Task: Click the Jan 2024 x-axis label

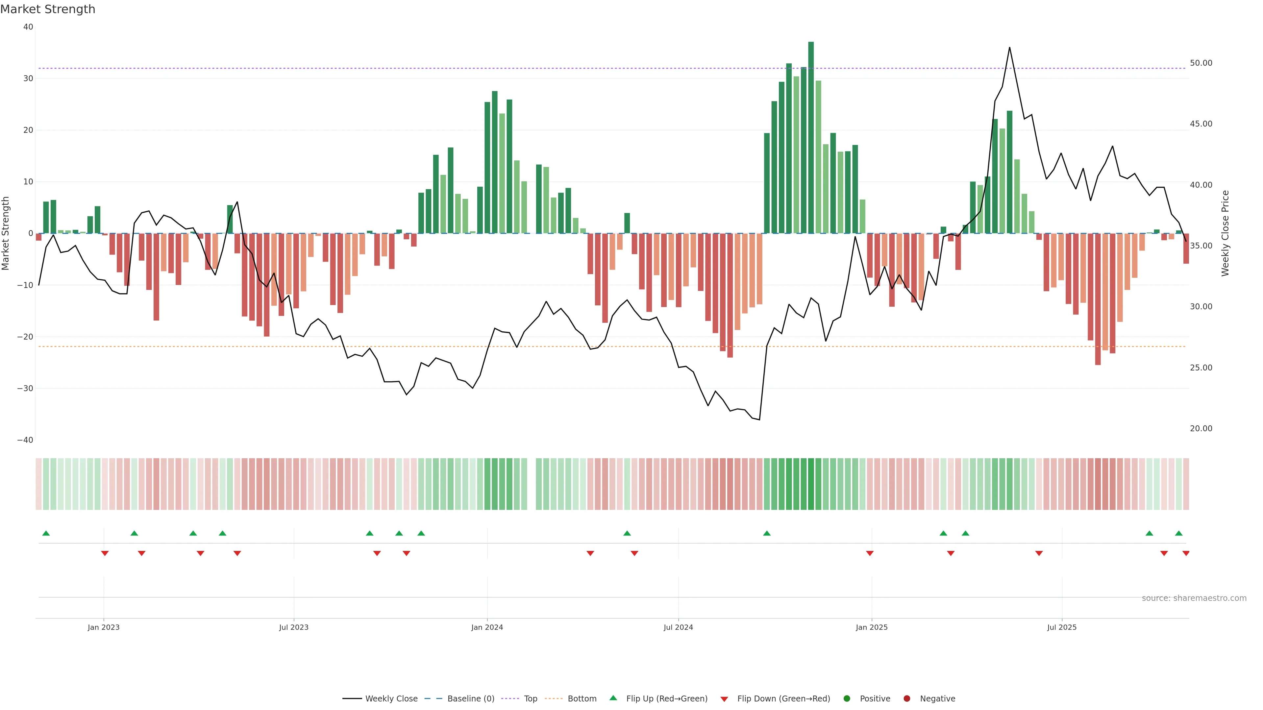Action: pyautogui.click(x=487, y=627)
